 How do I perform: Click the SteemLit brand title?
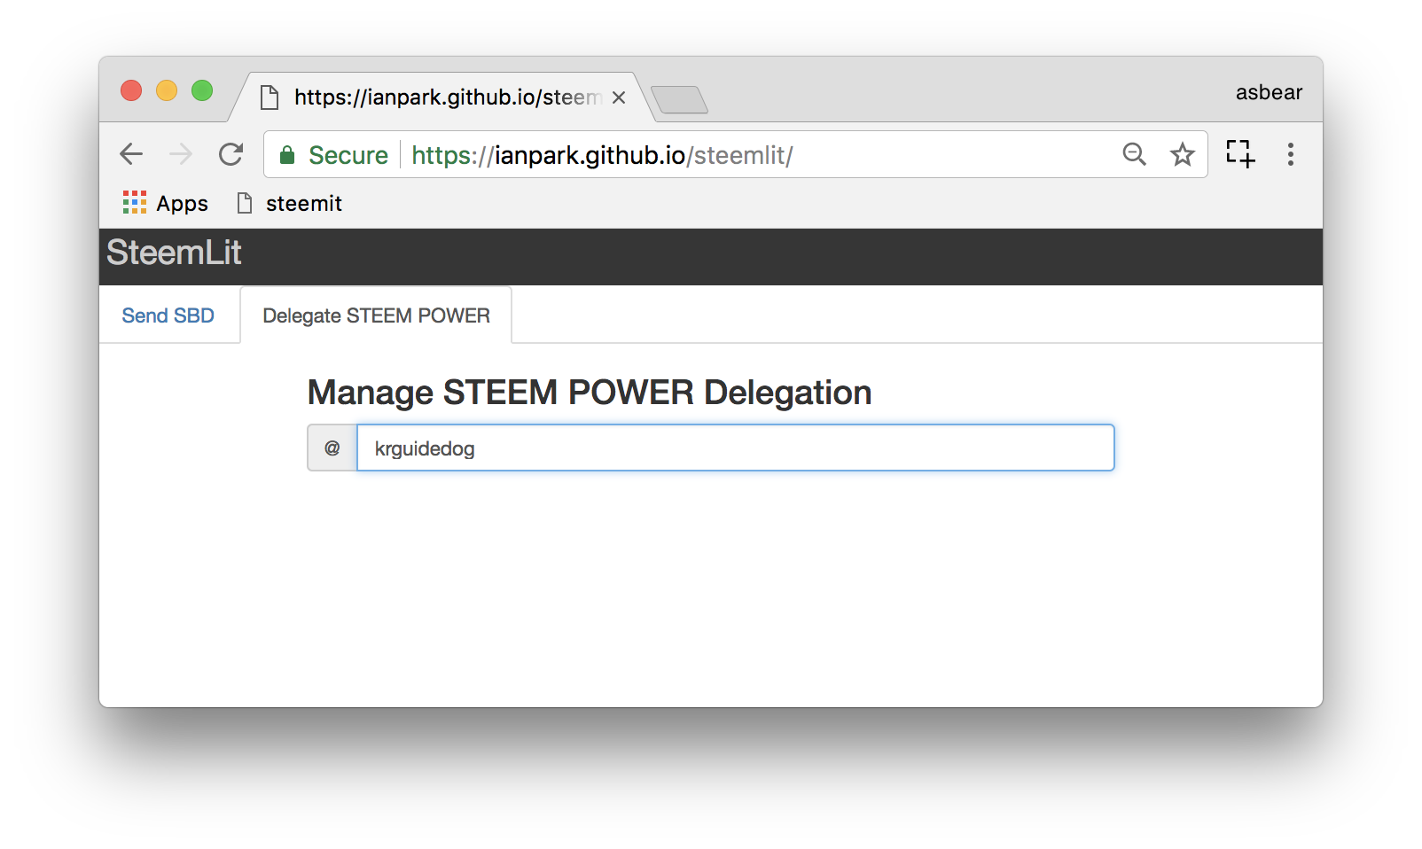point(174,253)
